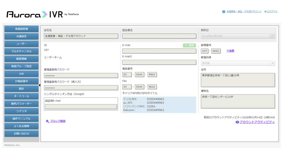
Task: Open 共通設定 menu
Action: (22, 36)
